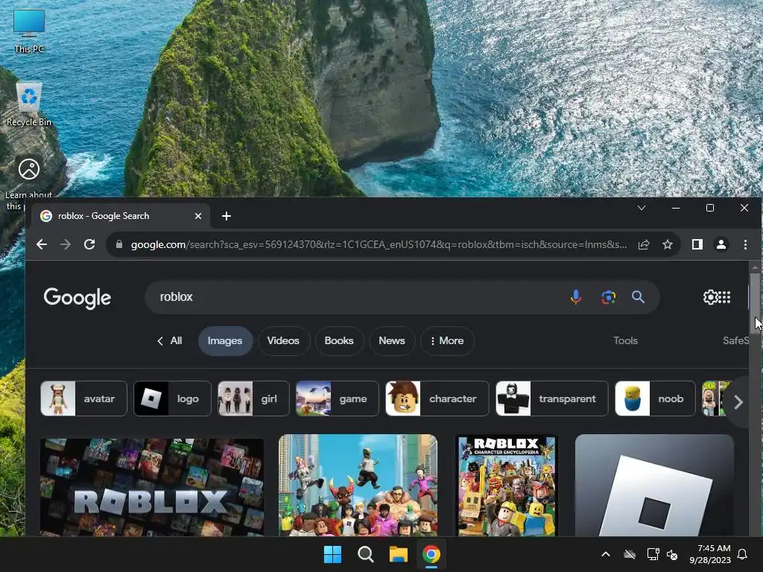Search by image with Google Lens icon
The image size is (763, 572).
tap(608, 296)
